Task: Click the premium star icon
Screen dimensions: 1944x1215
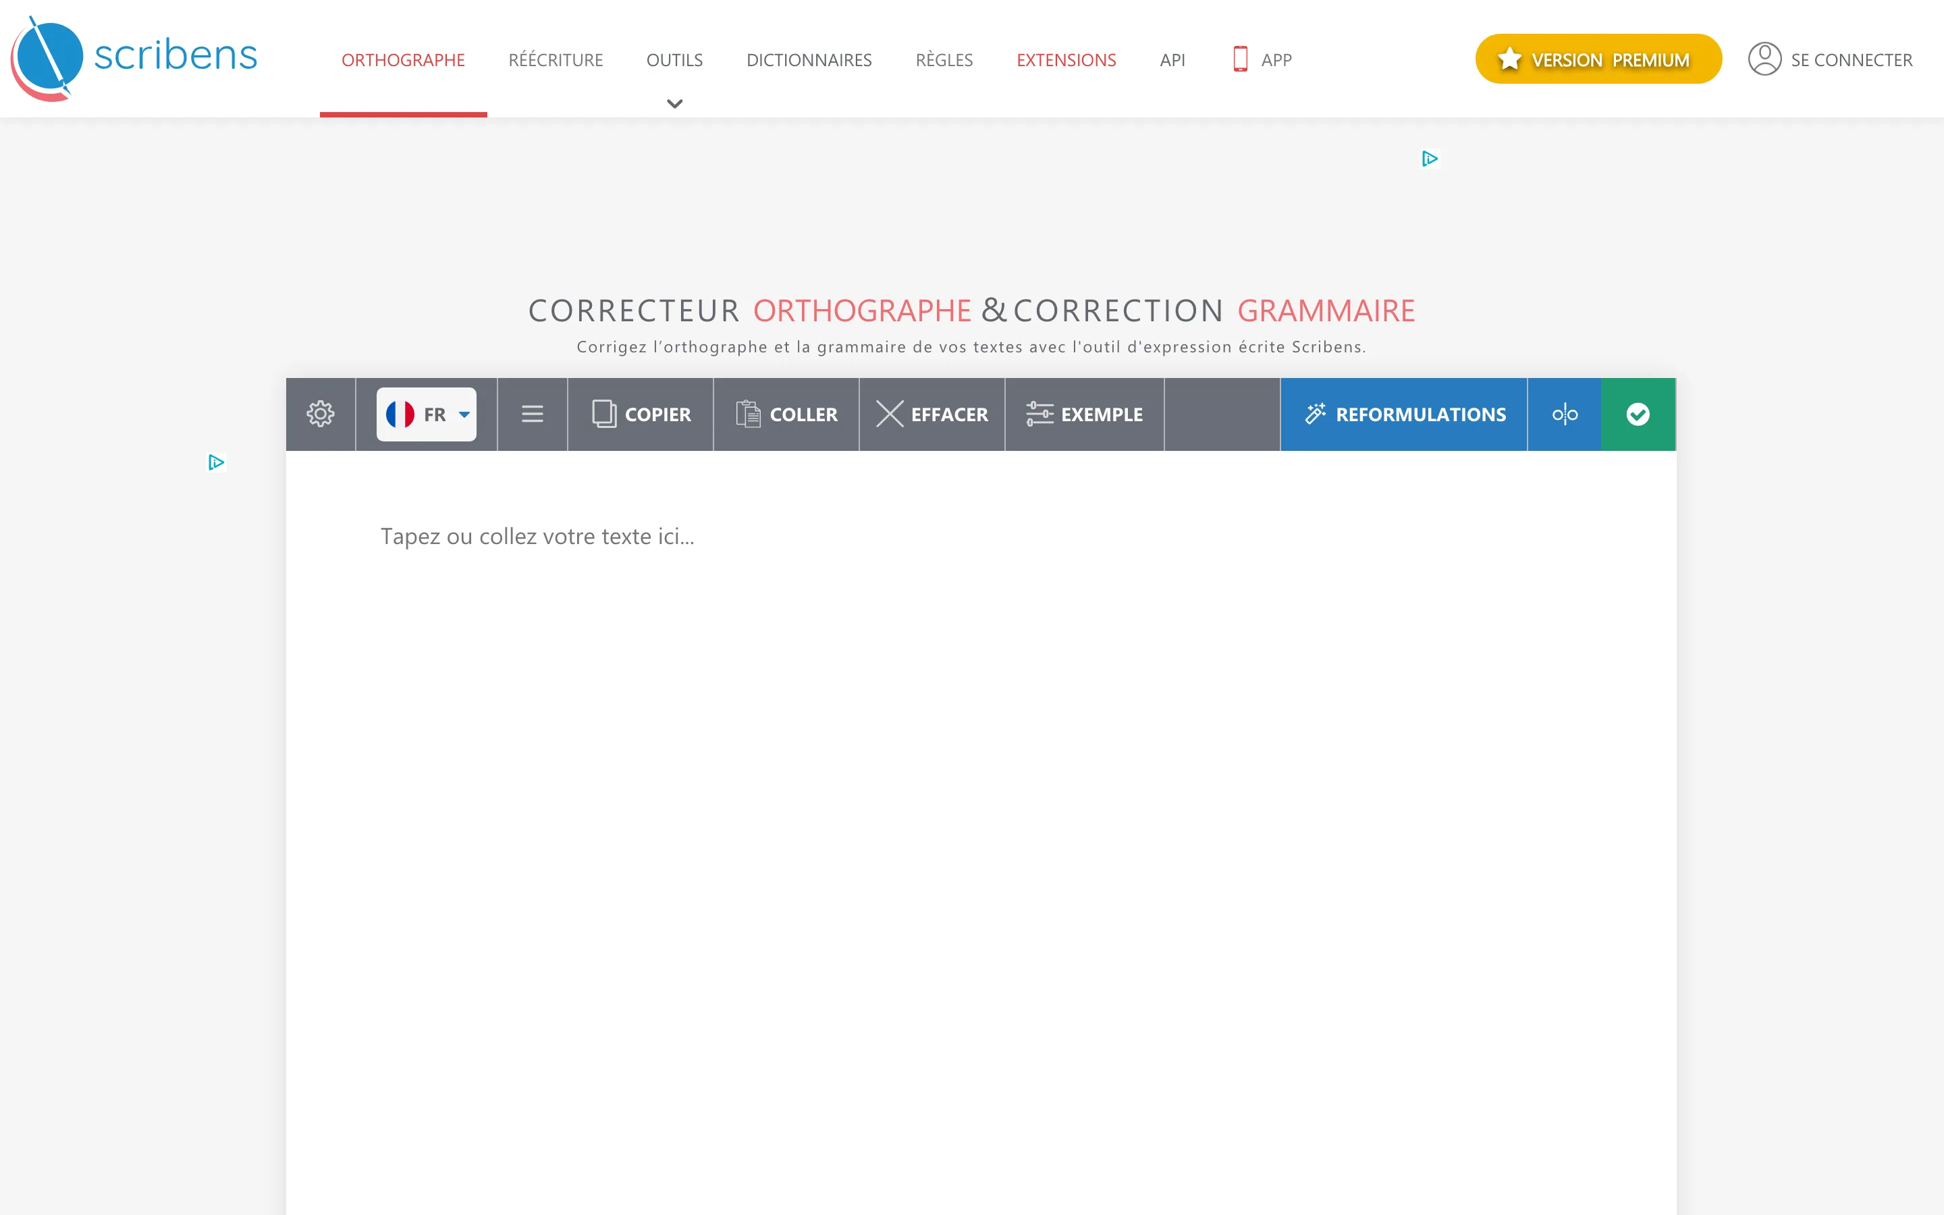Action: point(1509,59)
